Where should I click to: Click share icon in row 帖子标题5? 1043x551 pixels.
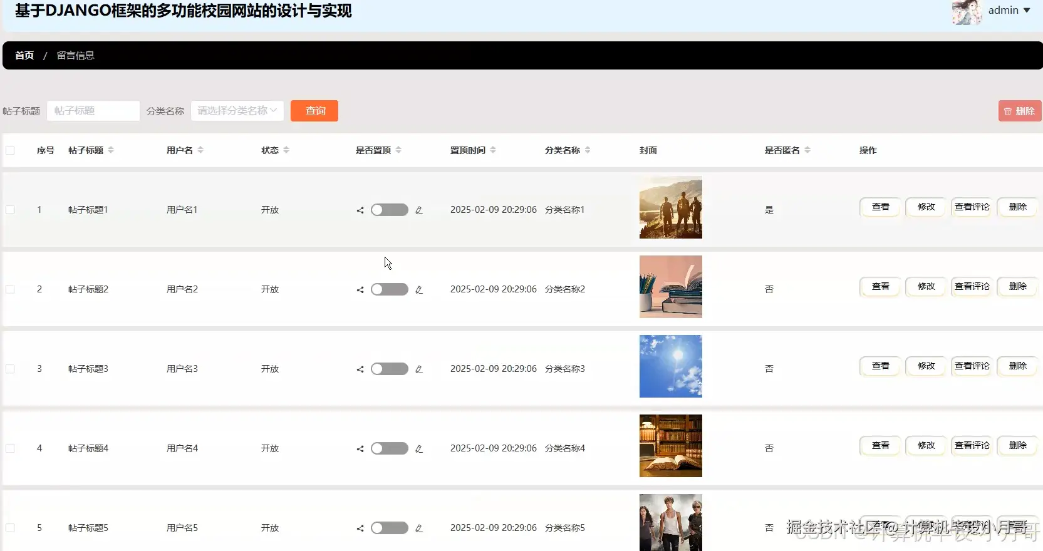tap(360, 528)
